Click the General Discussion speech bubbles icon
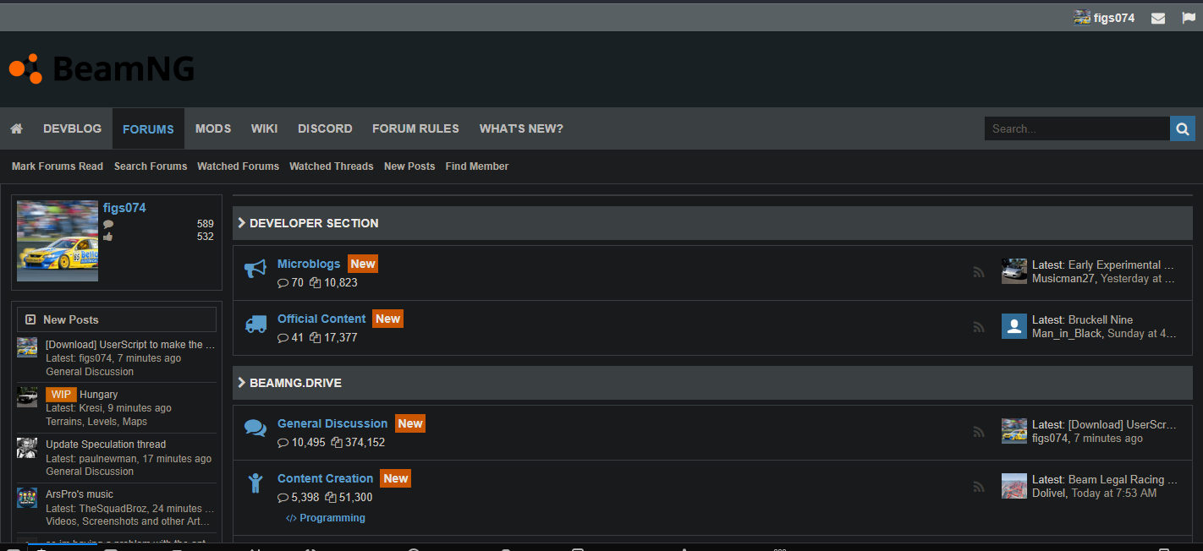Image resolution: width=1203 pixels, height=551 pixels. click(x=255, y=428)
